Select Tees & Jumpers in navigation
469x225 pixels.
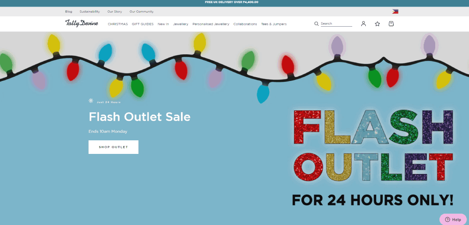[x=274, y=24]
